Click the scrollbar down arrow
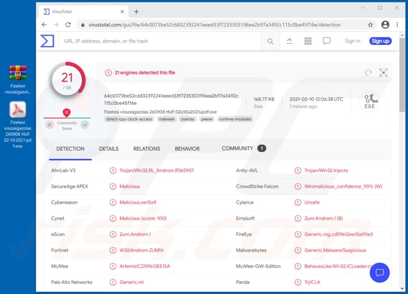The width and height of the screenshot is (408, 294). pyautogui.click(x=402, y=288)
